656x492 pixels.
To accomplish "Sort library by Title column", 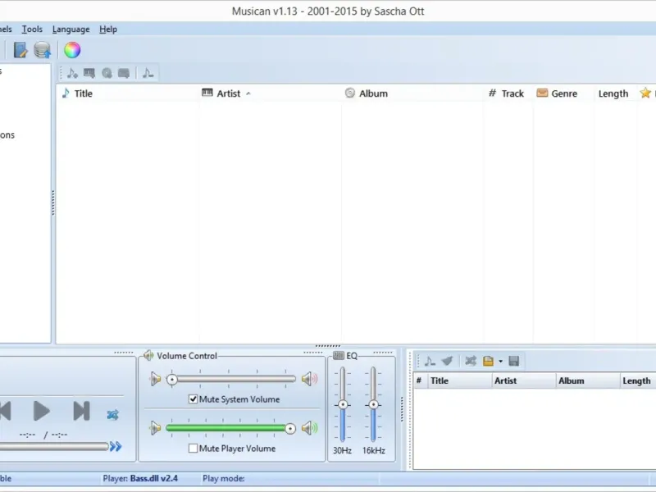I will (128, 93).
